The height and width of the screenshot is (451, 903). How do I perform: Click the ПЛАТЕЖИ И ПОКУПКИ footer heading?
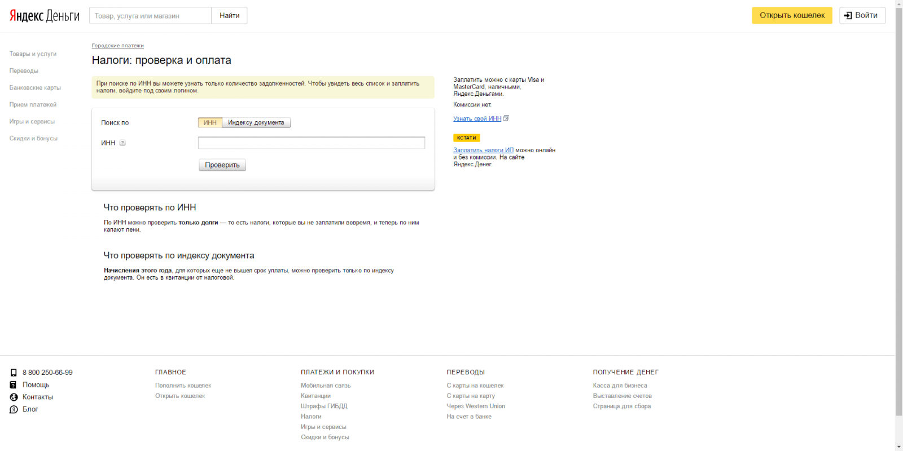(337, 373)
